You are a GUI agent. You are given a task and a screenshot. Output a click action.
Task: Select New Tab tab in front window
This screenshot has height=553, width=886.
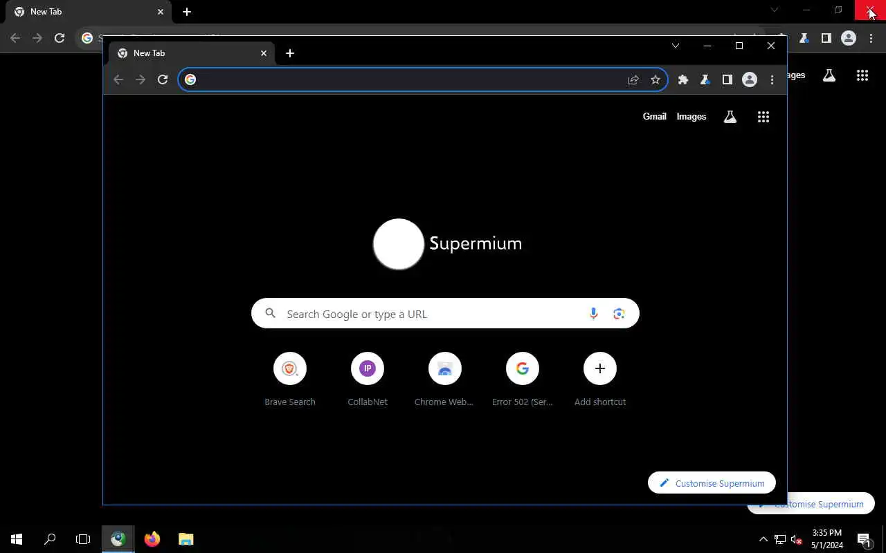tap(192, 53)
